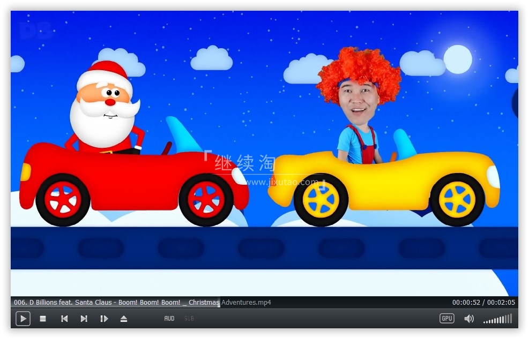Click the moon in the video sky
This screenshot has height=339, width=529.
tap(458, 59)
